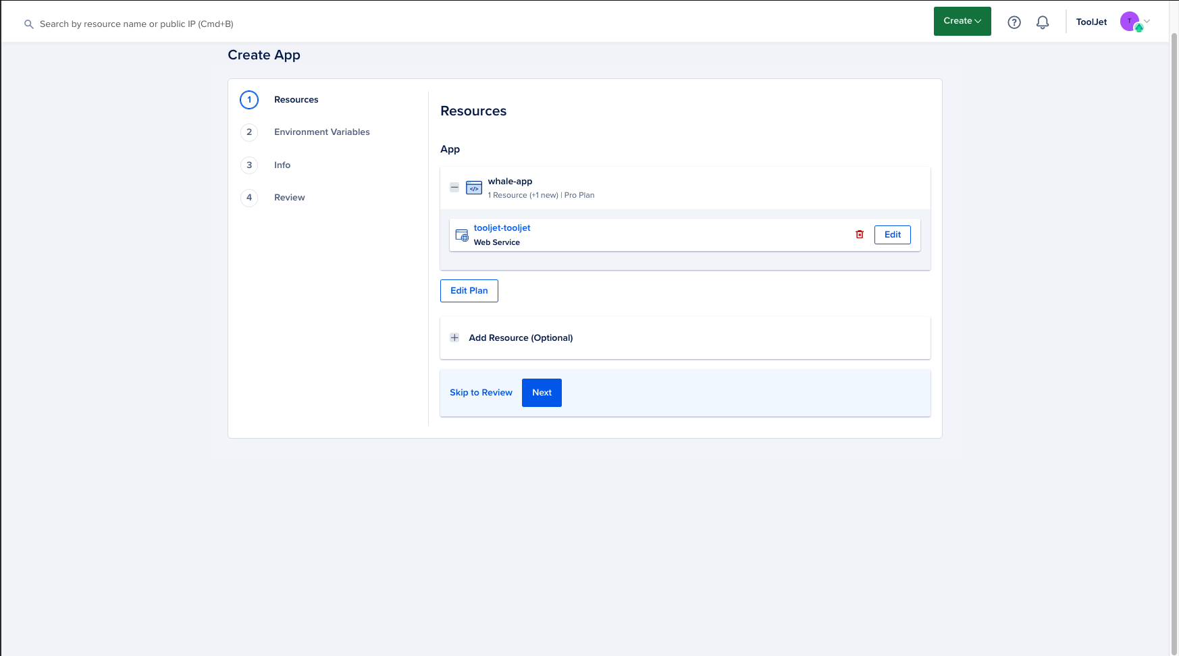Jump to the Review step
This screenshot has width=1179, height=656.
[289, 198]
